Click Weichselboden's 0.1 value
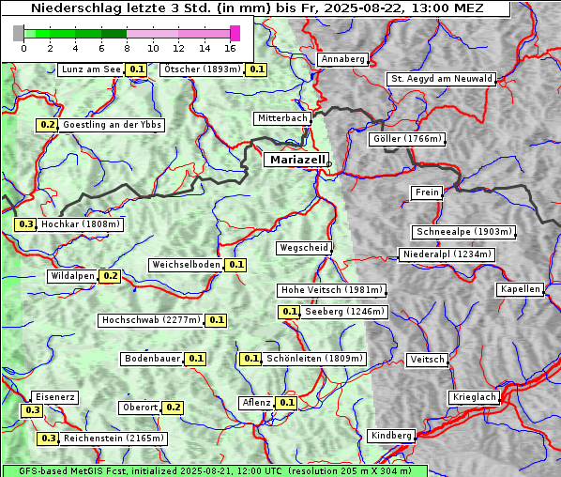The image size is (561, 477). click(235, 265)
